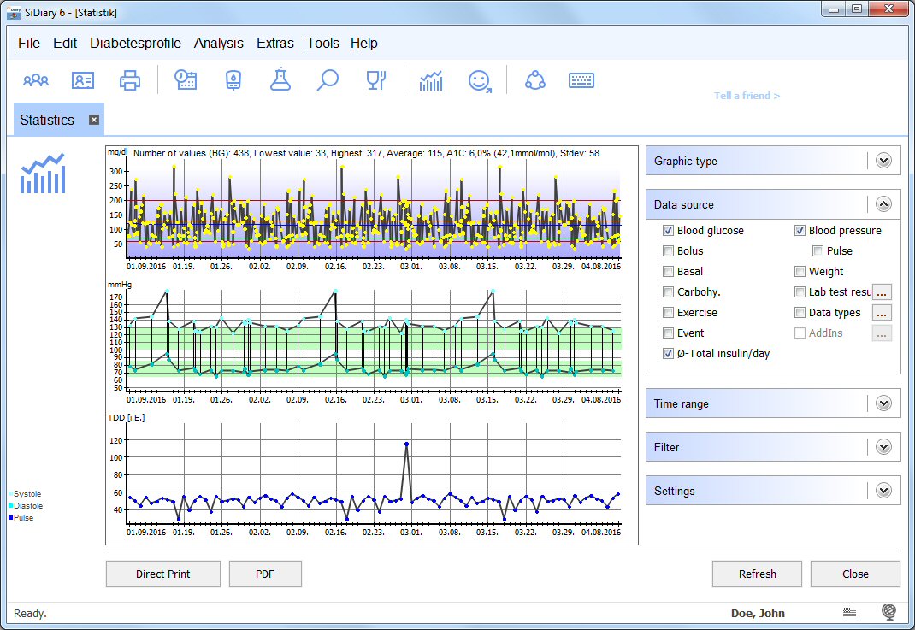Open the Analysis menu
The image size is (915, 630).
click(218, 44)
